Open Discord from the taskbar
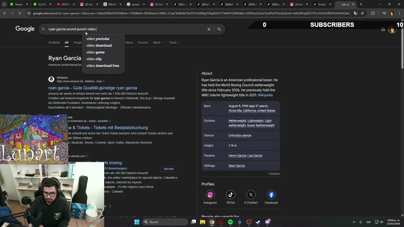 pos(268,222)
